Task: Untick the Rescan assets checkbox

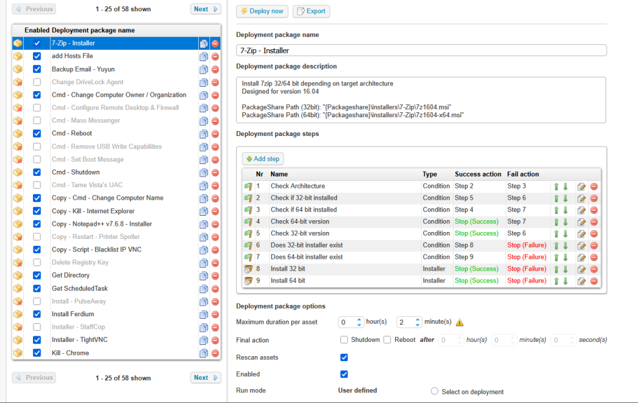Action: click(x=344, y=357)
